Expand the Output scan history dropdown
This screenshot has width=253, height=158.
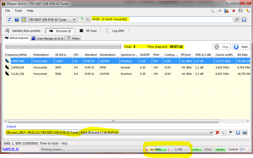pos(211,132)
